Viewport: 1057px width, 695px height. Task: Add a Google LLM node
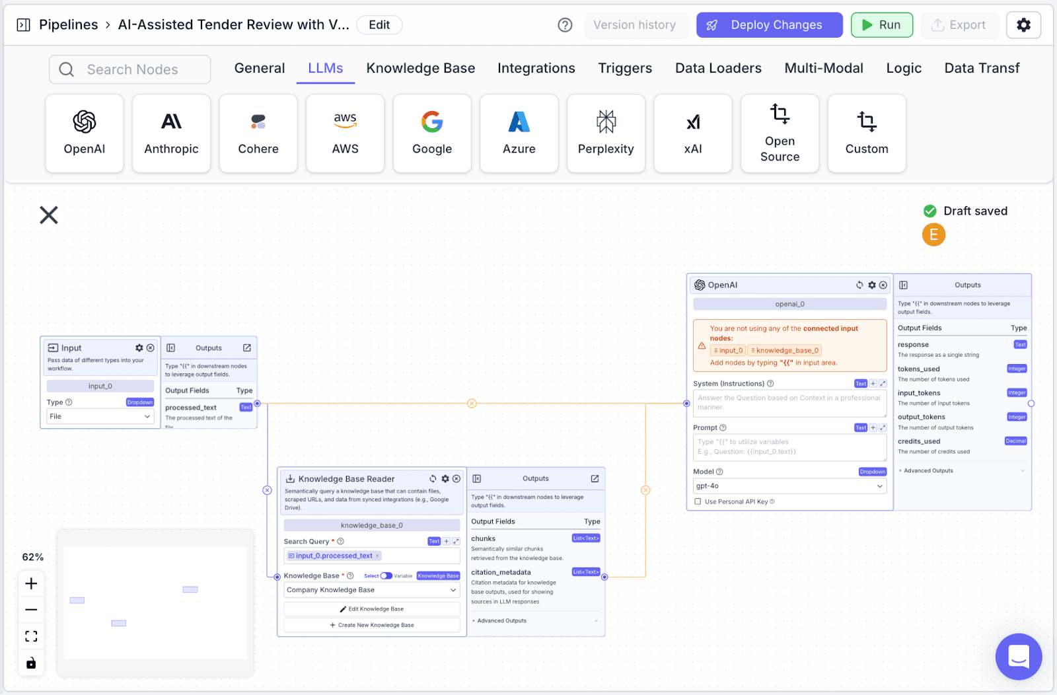[x=432, y=133]
